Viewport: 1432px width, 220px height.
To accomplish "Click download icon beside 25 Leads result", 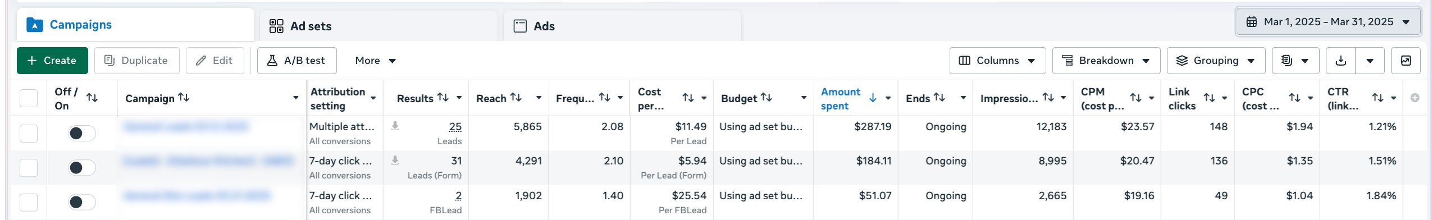I will pos(395,126).
